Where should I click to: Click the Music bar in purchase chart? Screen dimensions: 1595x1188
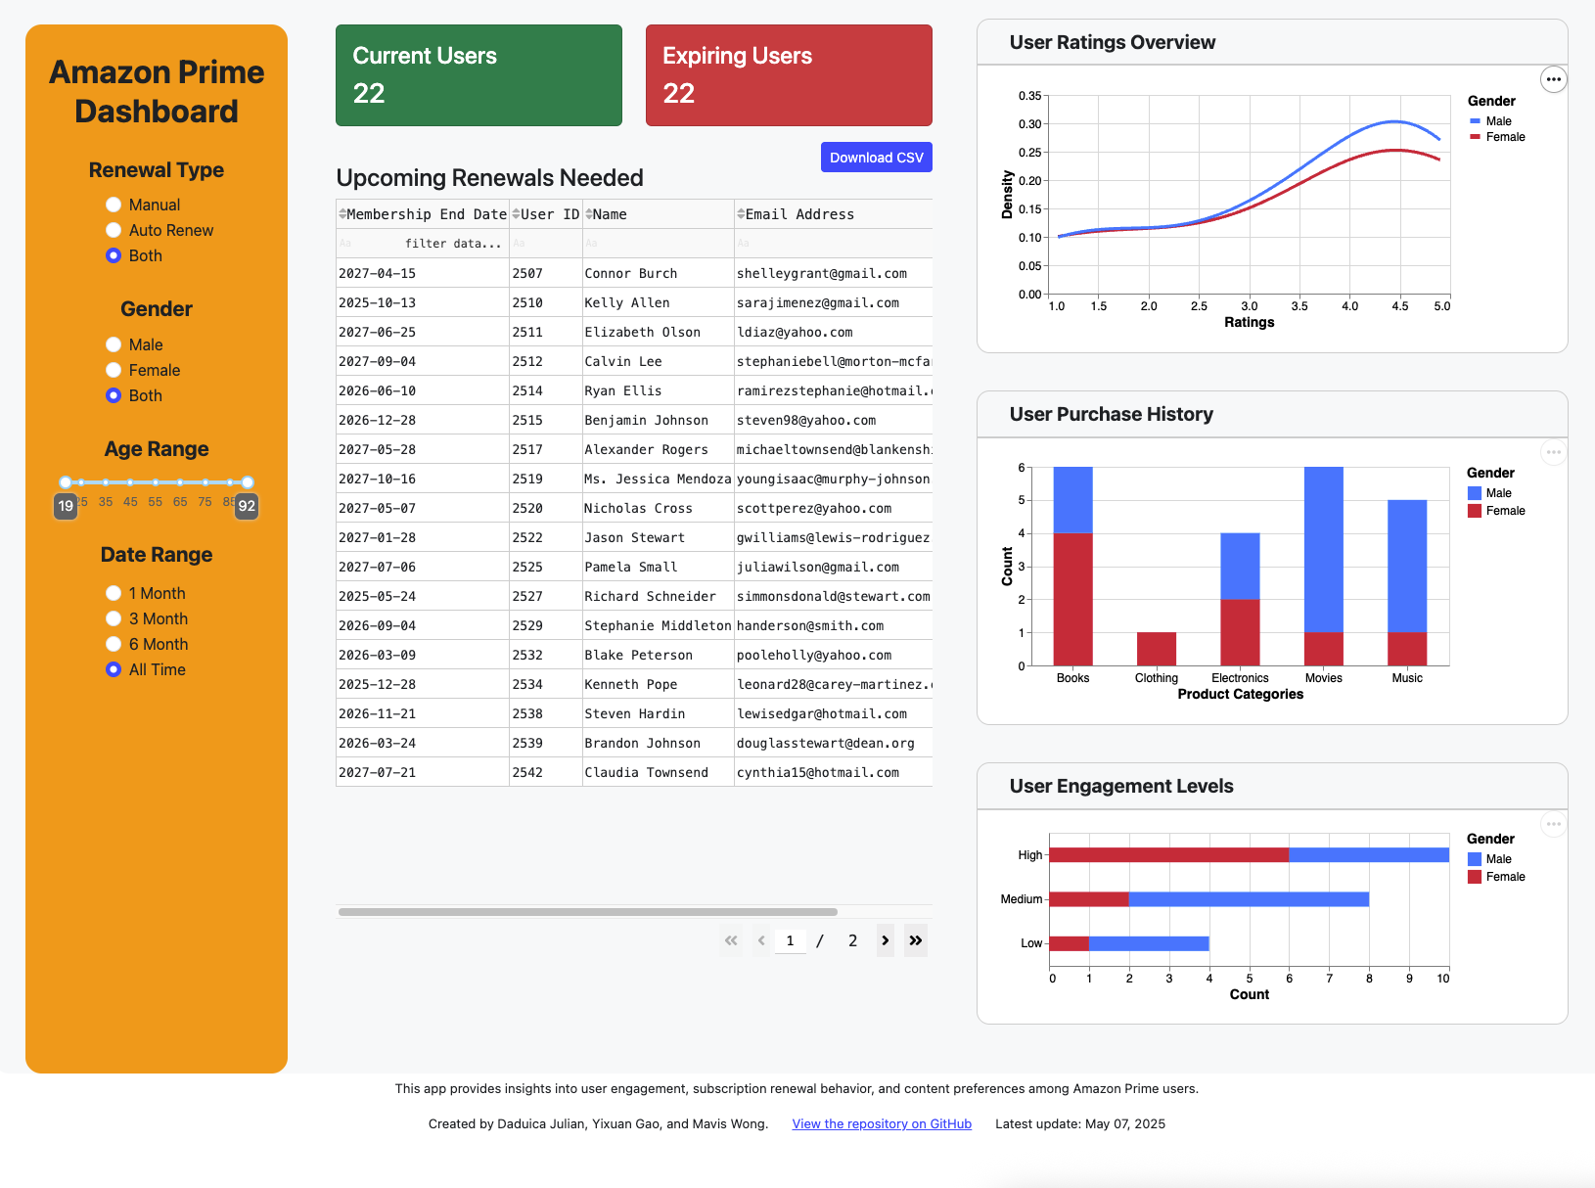(x=1407, y=583)
